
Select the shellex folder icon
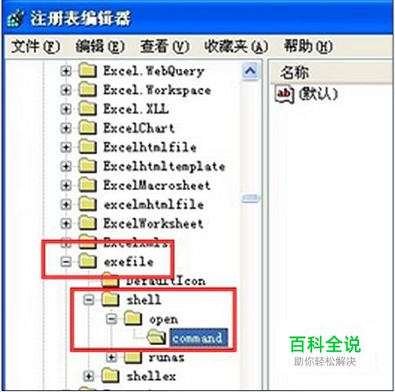pos(111,376)
